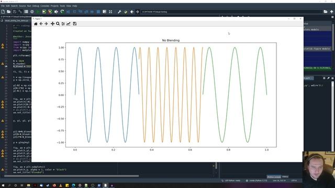Run cell and advance in Spyder

tap(50, 11)
